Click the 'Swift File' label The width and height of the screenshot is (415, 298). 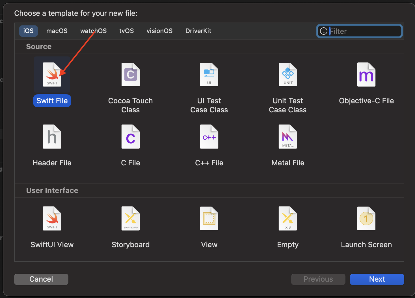pyautogui.click(x=52, y=101)
